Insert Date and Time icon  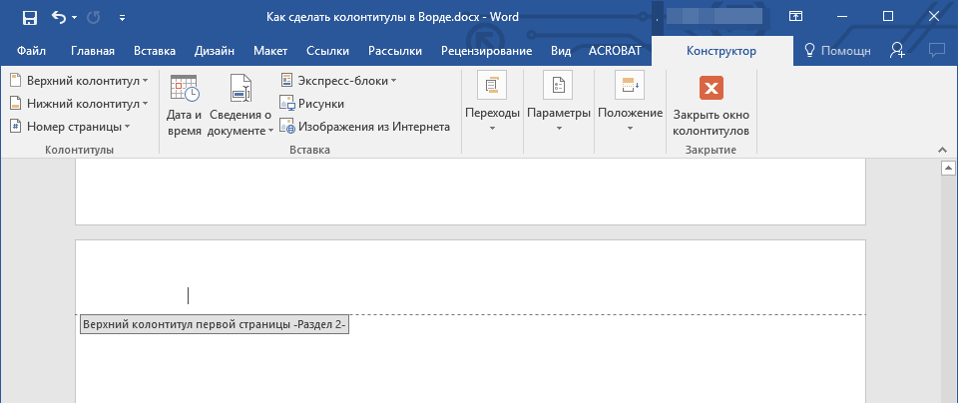pyautogui.click(x=184, y=107)
